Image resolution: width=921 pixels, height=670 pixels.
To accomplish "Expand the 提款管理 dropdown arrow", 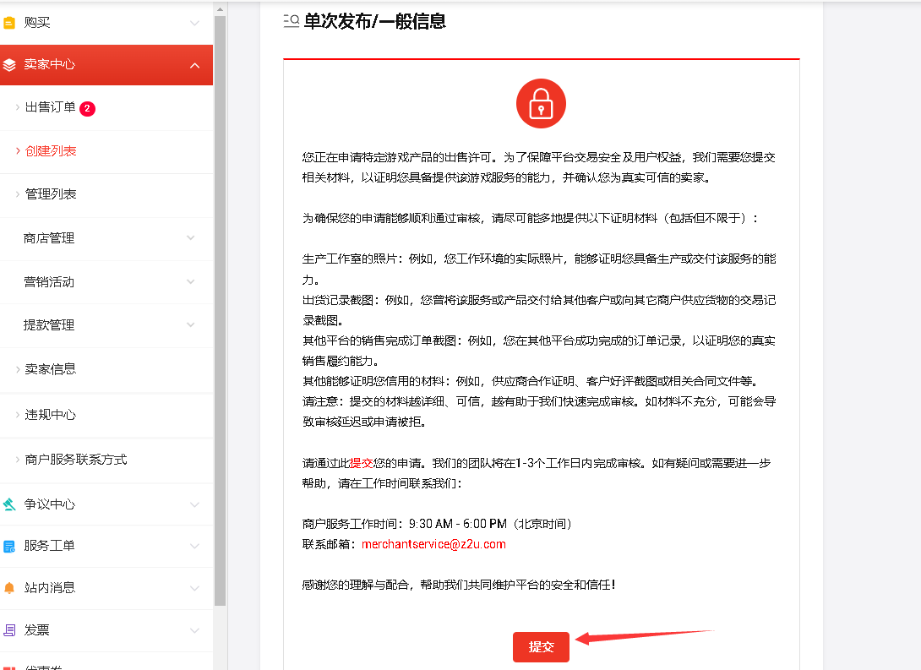I will (x=191, y=325).
